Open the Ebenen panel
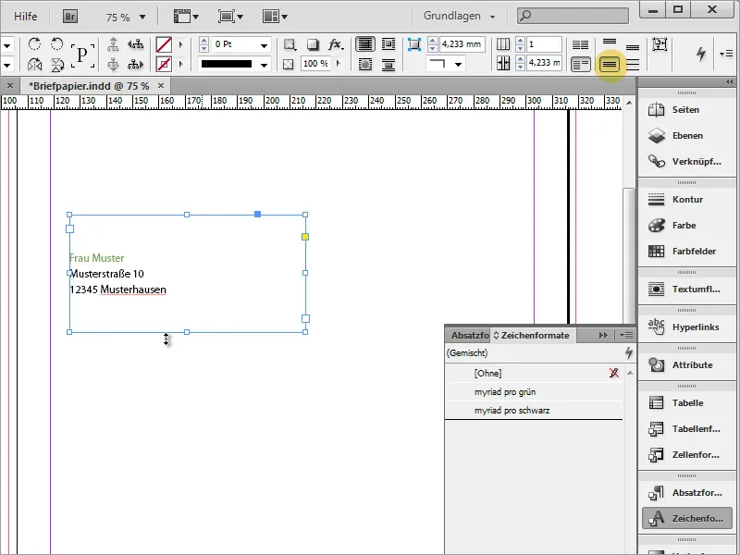Image resolution: width=740 pixels, height=555 pixels. 680,135
